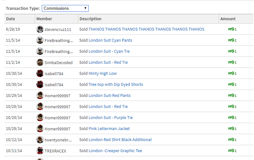The height and width of the screenshot is (160, 254).
Task: Click stevencruz111's avatar icon
Action: point(40,29)
